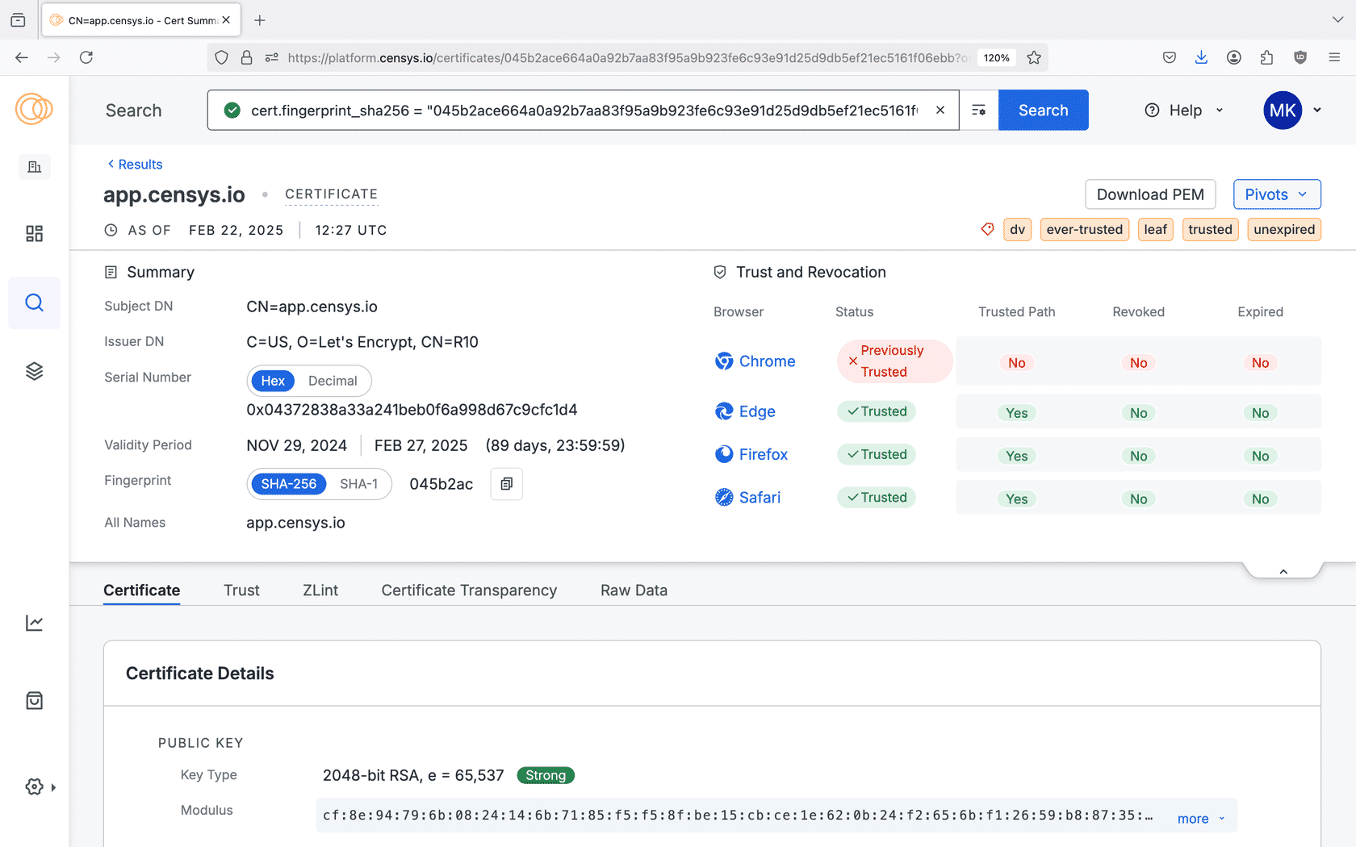This screenshot has height=847, width=1356.
Task: Open the query filter options icon
Action: [978, 111]
